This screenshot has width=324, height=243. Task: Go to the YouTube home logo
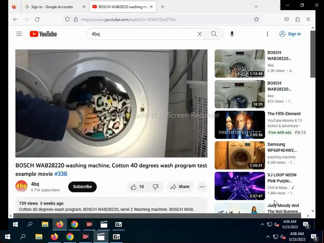[x=43, y=34]
